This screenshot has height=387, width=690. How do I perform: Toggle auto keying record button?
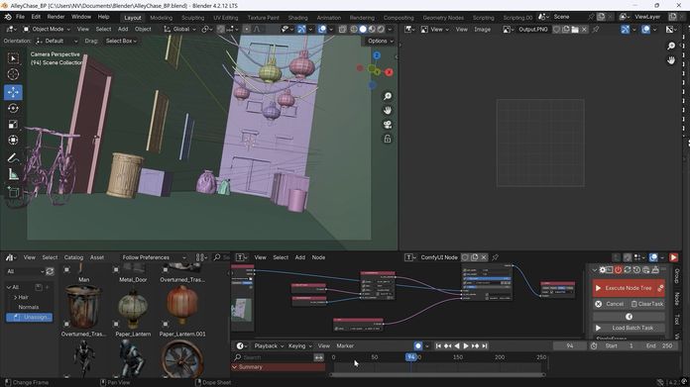(x=417, y=346)
